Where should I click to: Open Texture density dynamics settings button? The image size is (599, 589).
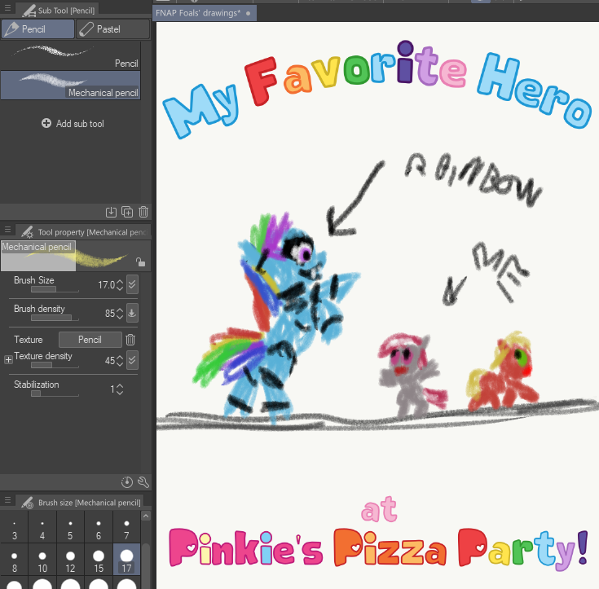[132, 360]
